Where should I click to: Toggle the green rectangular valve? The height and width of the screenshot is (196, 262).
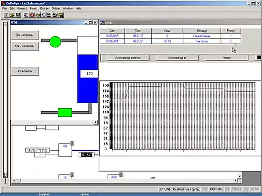tap(65, 112)
